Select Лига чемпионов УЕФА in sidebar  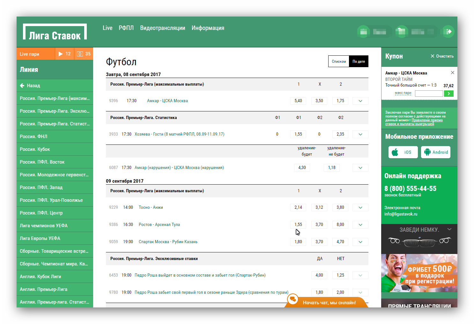coord(55,226)
